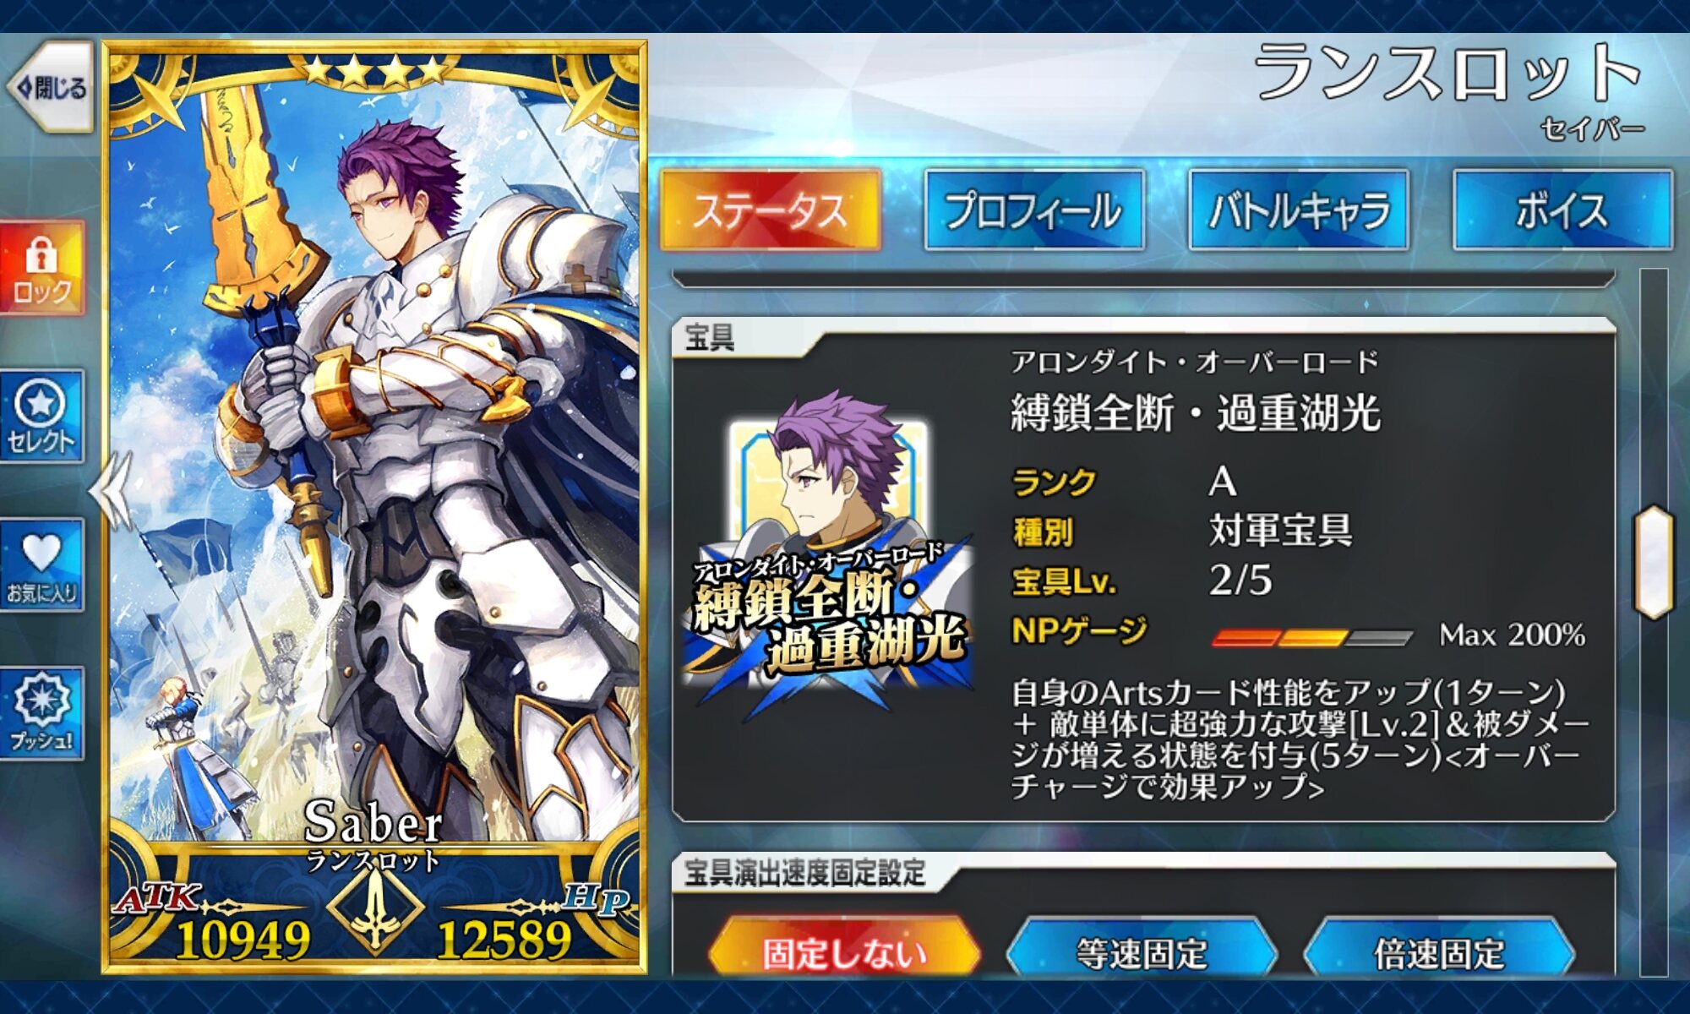The image size is (1690, 1014).
Task: Tap the セレクト star icon
Action: coord(42,417)
